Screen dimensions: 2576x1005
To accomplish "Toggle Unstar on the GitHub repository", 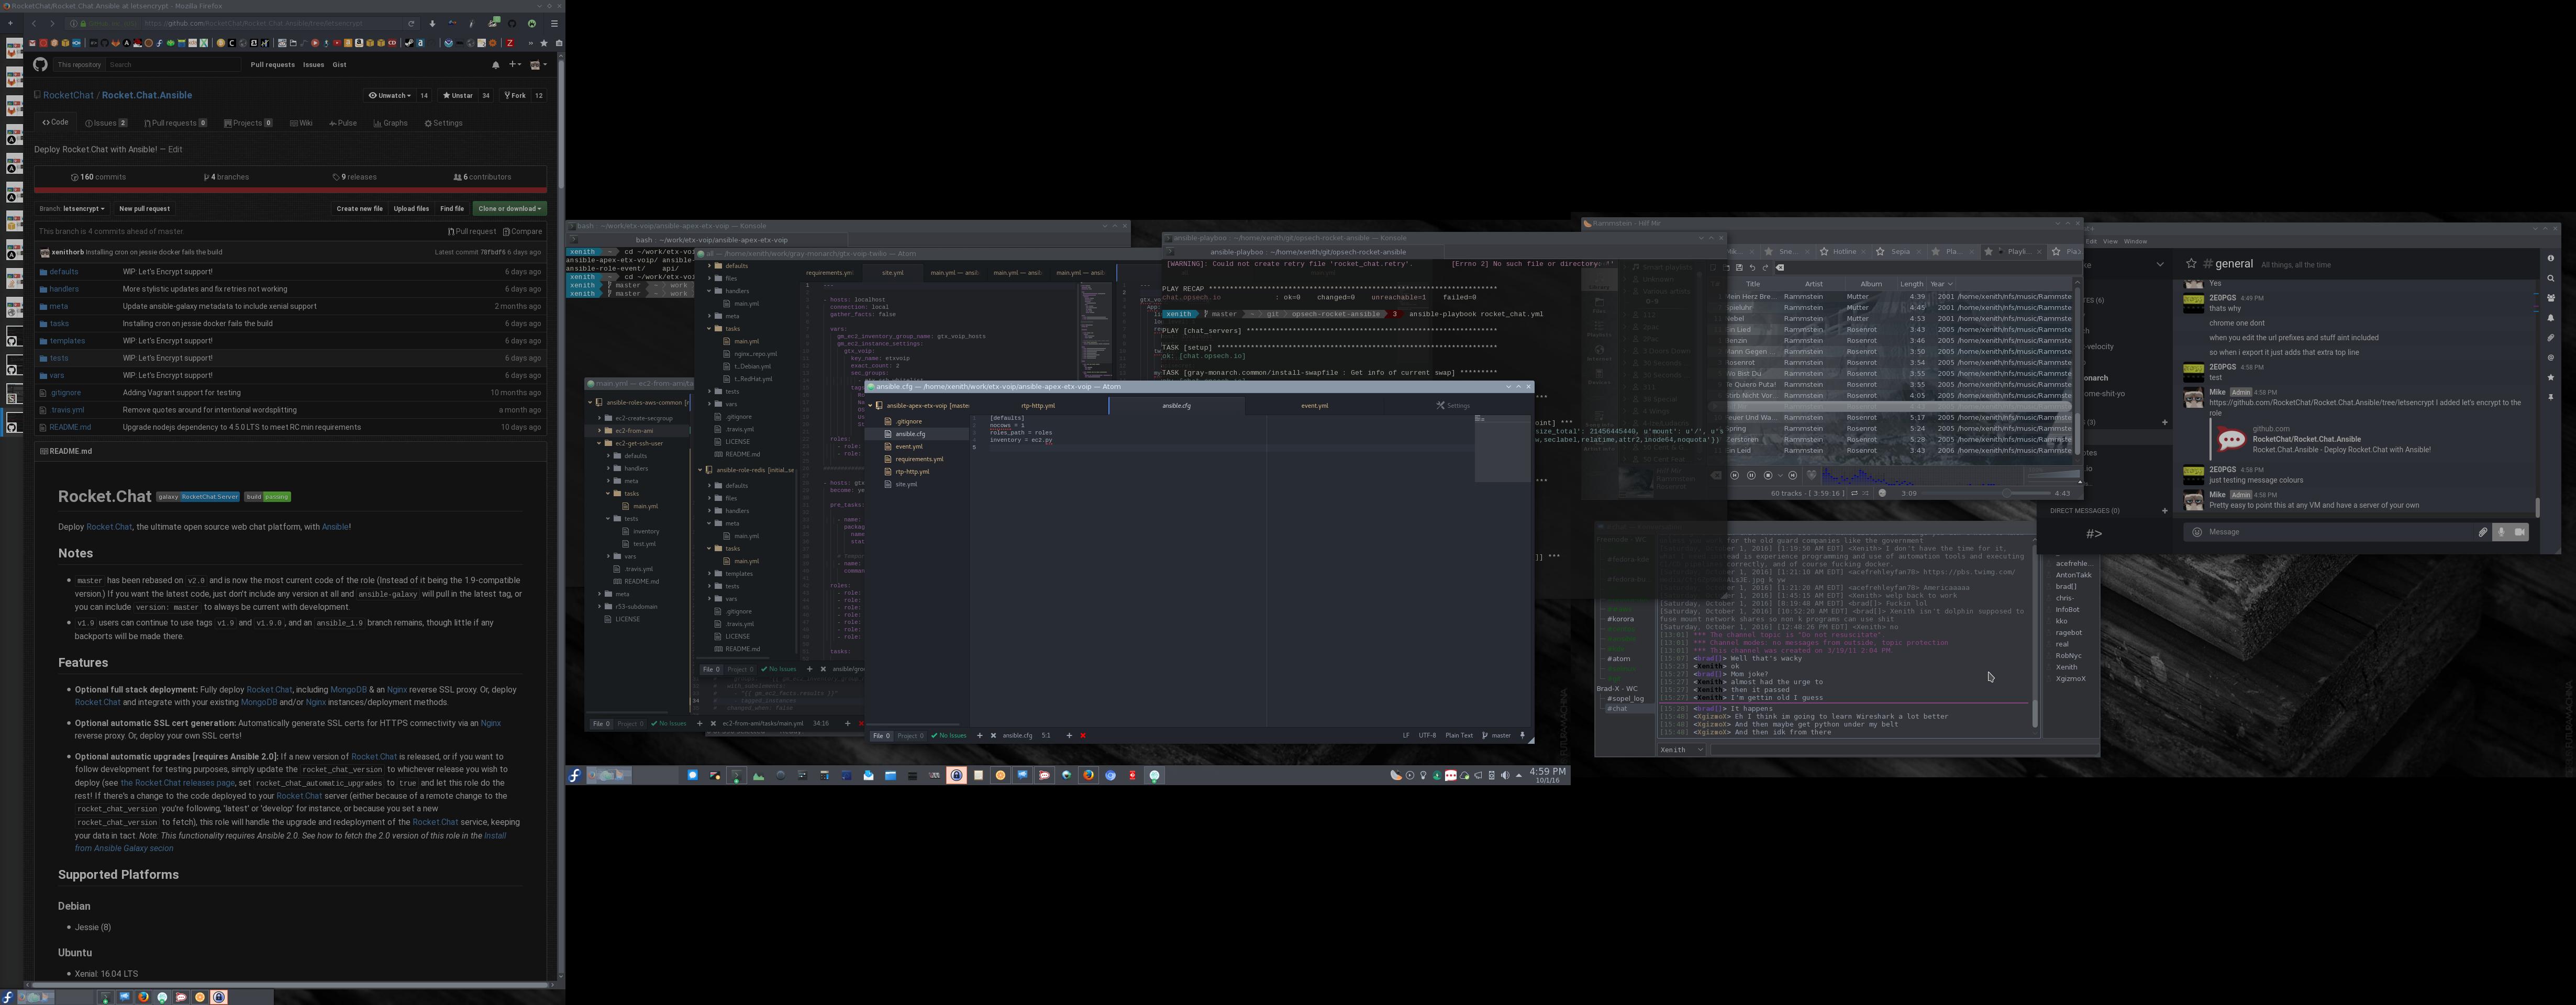I will (458, 96).
